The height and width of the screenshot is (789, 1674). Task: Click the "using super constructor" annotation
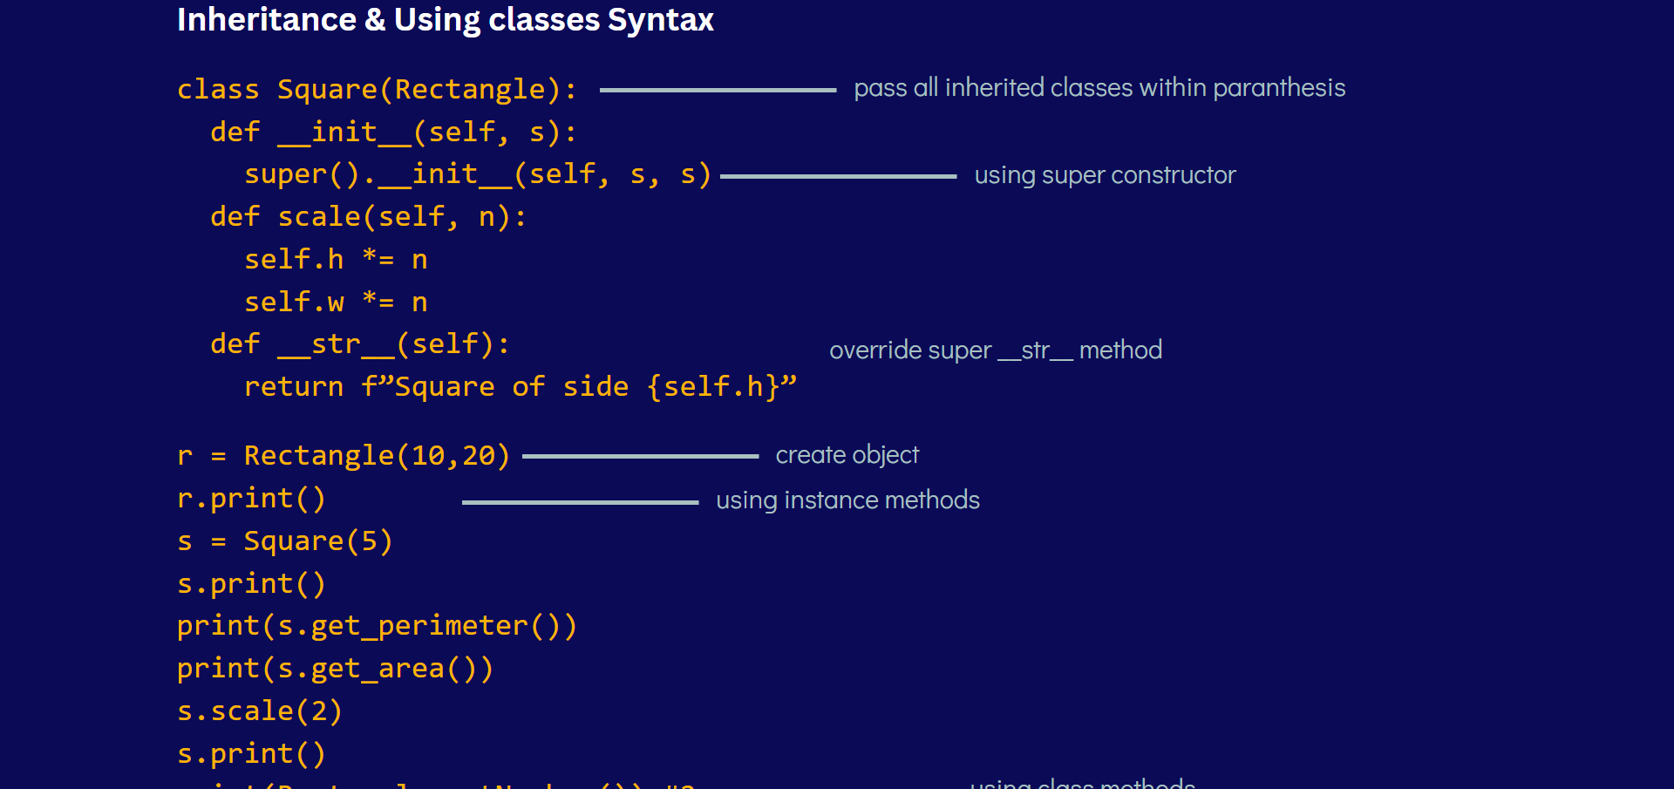[1105, 175]
